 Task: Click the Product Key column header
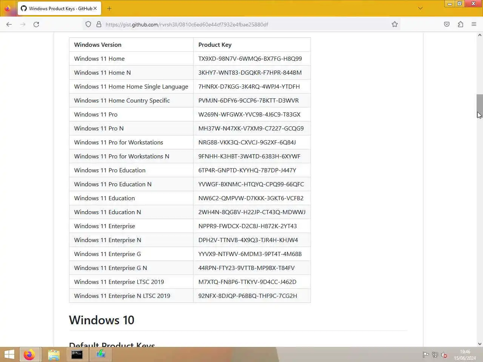pyautogui.click(x=252, y=44)
